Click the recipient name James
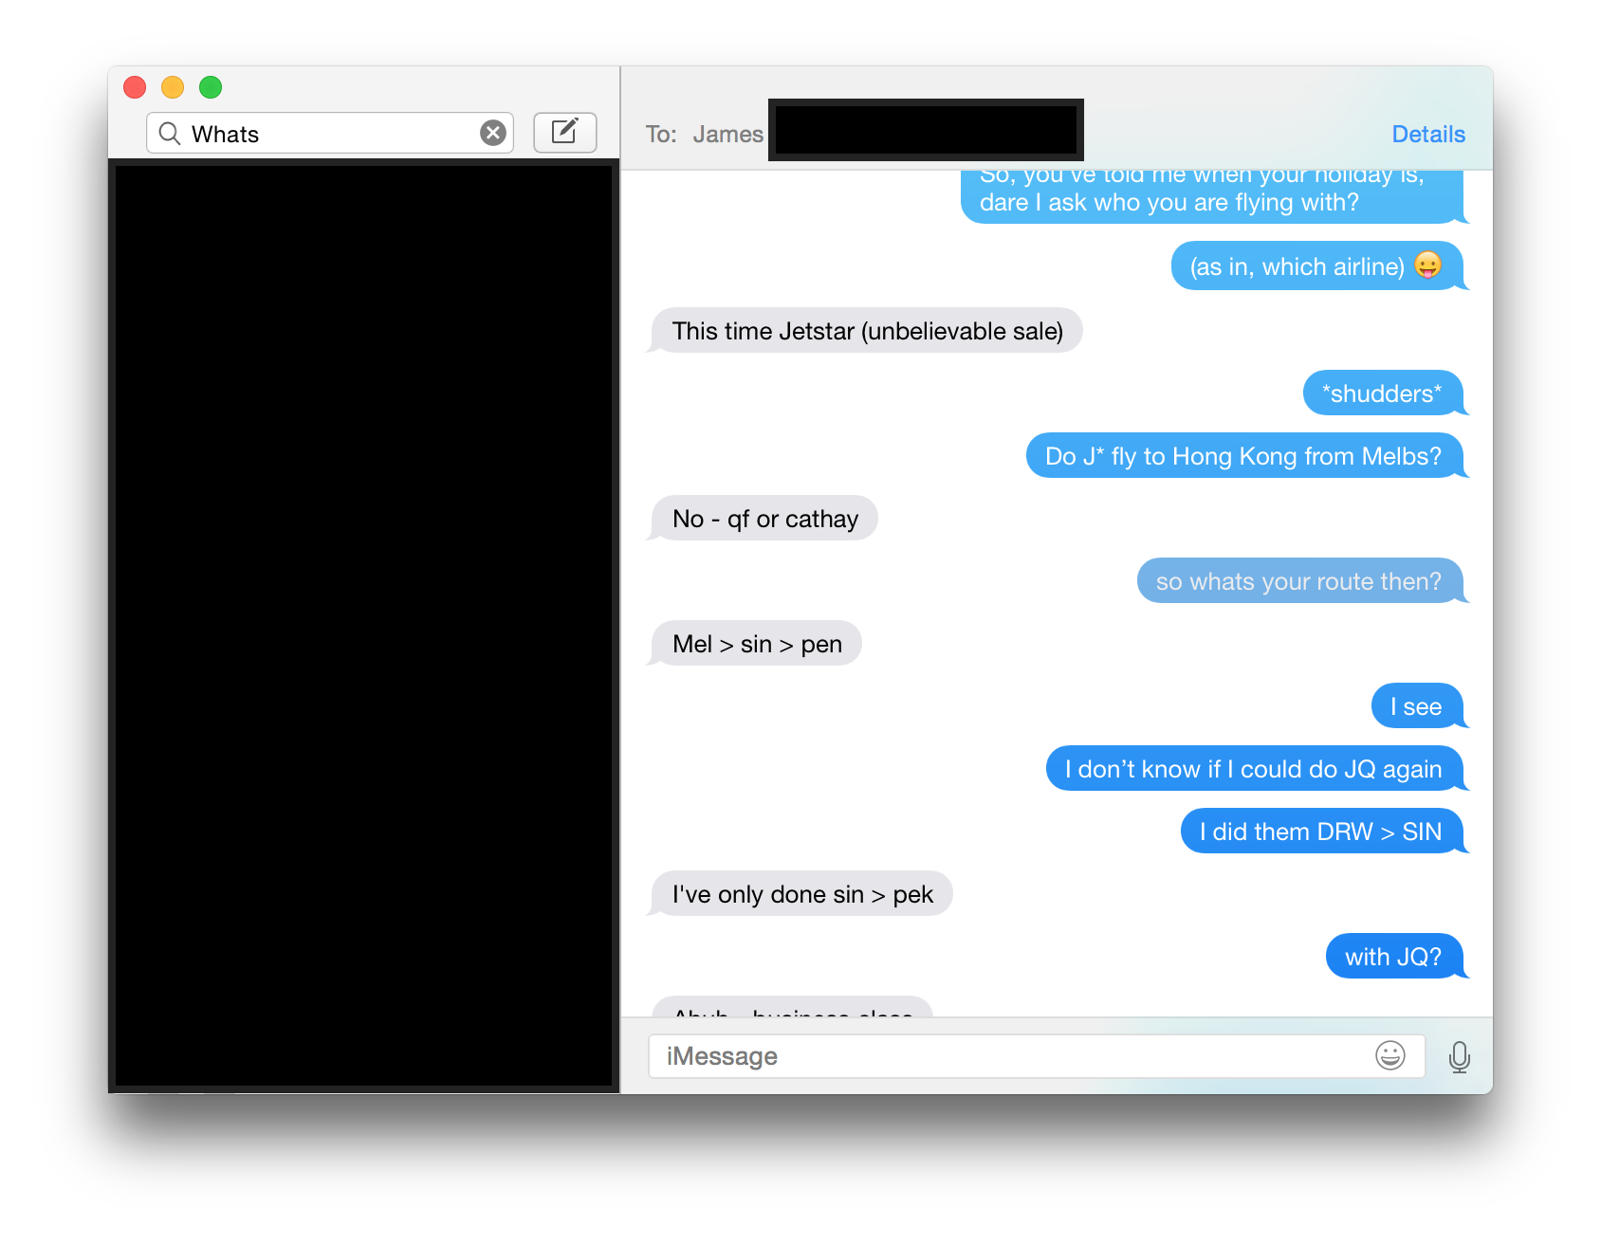 pos(727,135)
